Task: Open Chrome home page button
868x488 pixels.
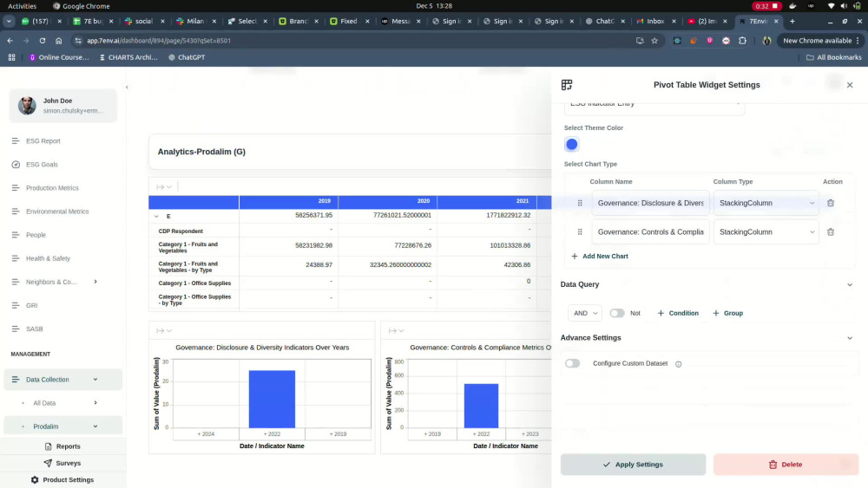Action: (x=59, y=41)
